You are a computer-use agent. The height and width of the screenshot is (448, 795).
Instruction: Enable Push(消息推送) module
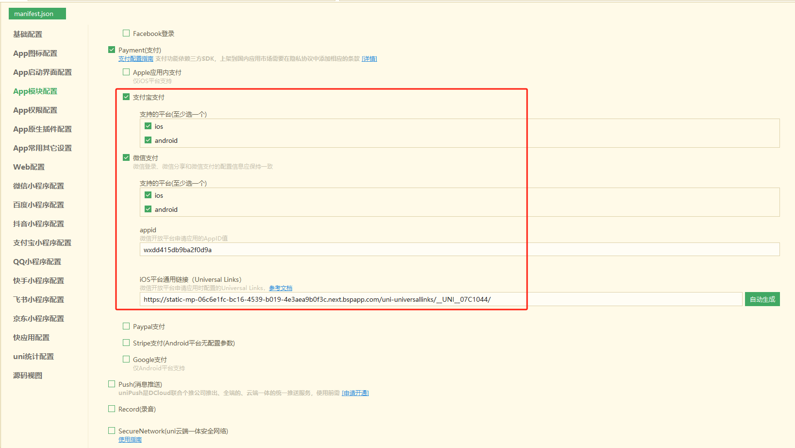[x=112, y=384]
